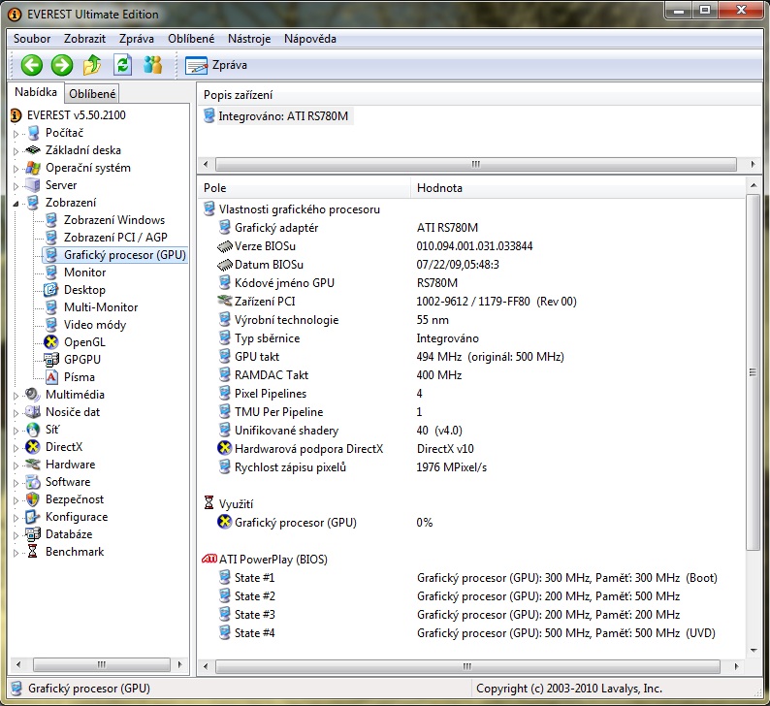
Task: Expand the DirectX tree node
Action: (16, 448)
